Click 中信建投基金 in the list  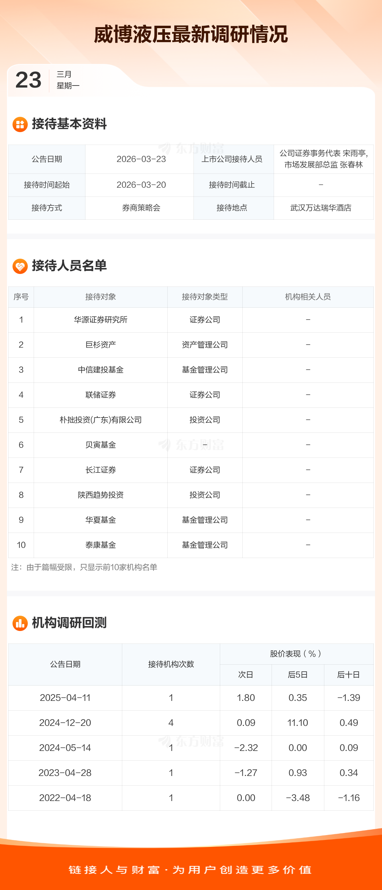click(x=101, y=370)
